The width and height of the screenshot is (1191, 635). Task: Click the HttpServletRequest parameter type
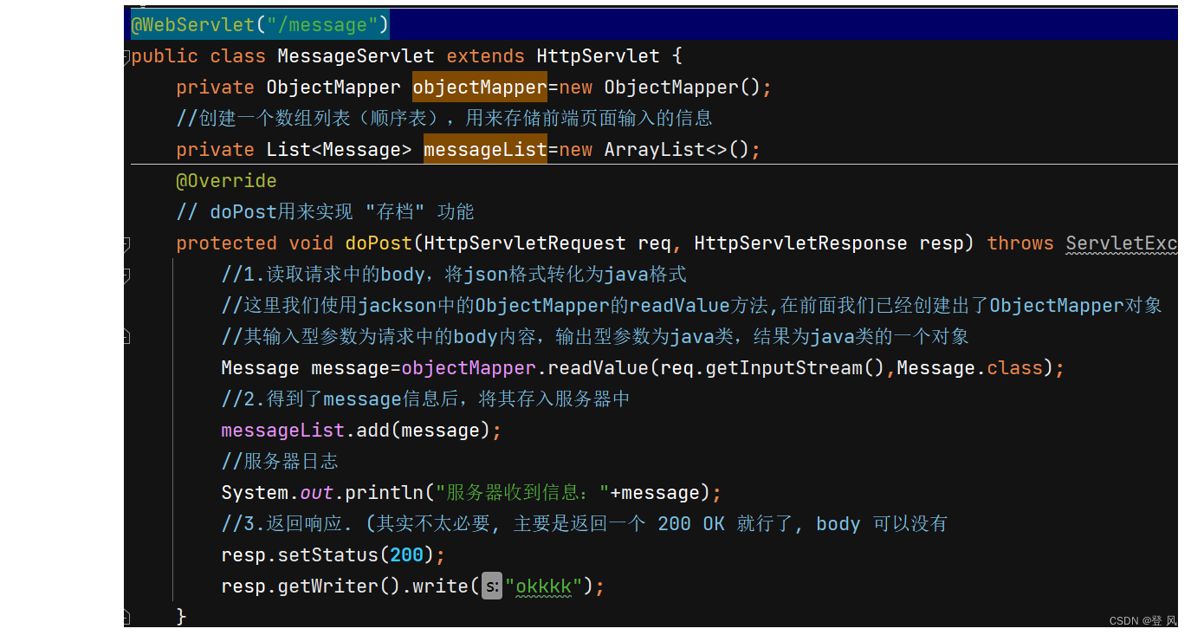tap(525, 243)
